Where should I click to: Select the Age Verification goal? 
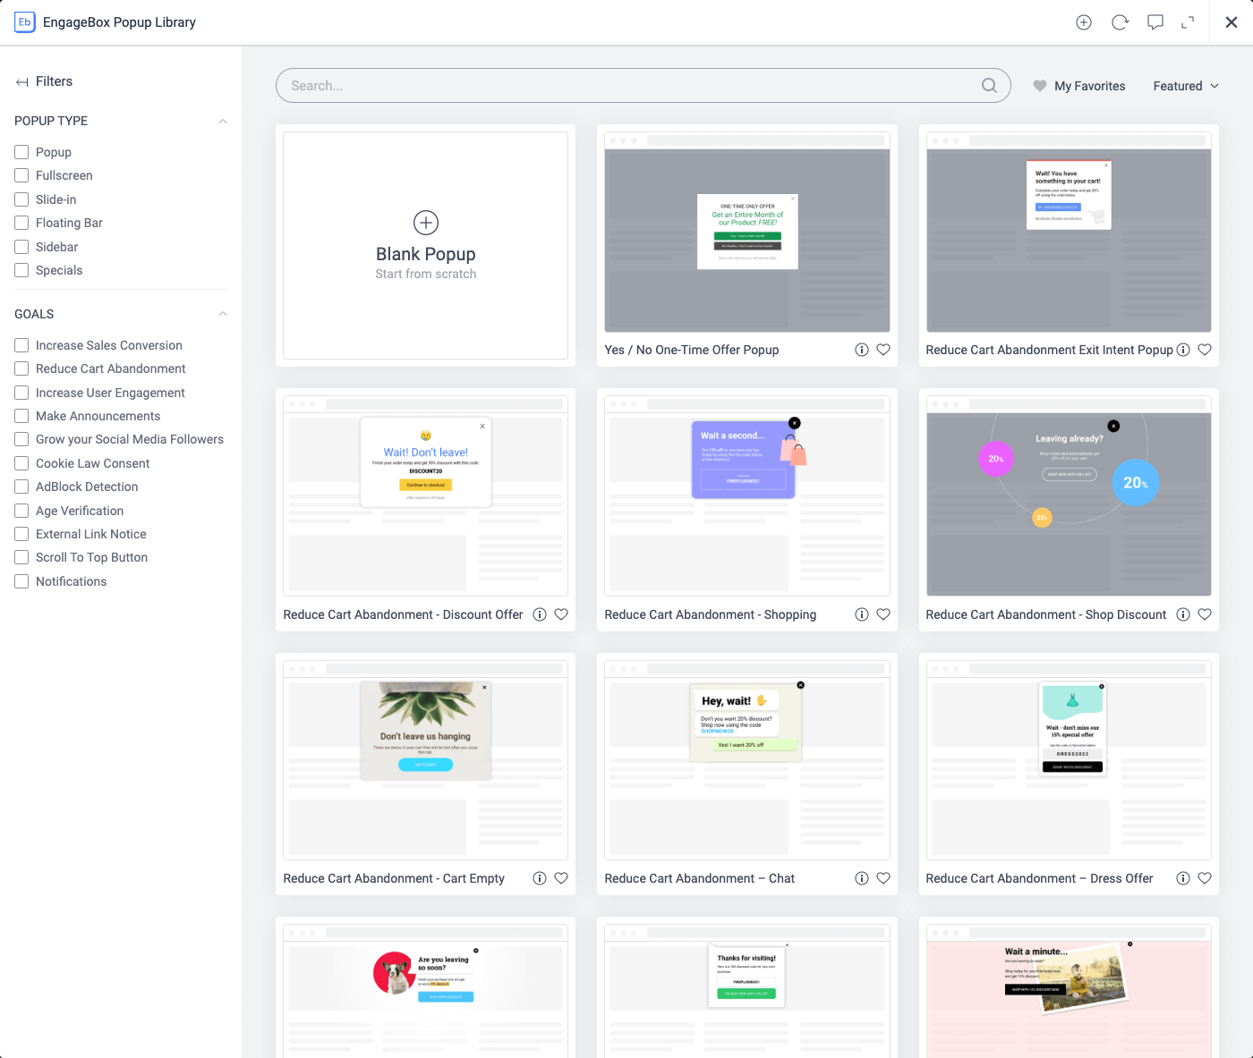coord(21,511)
